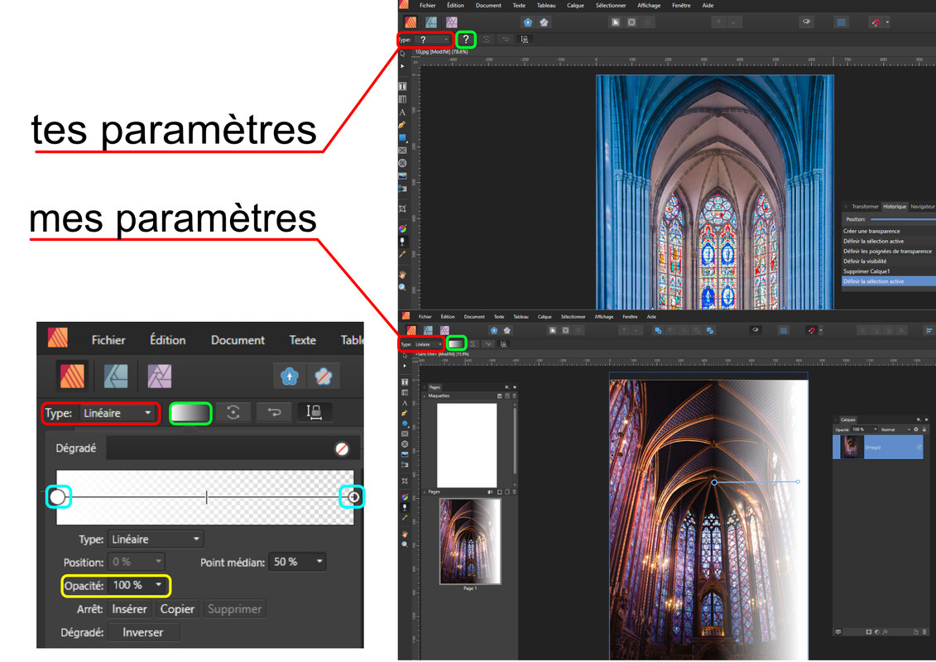Screen dimensions: 936x662
Task: Click mask layer icon in Calques panel
Action: [868, 631]
